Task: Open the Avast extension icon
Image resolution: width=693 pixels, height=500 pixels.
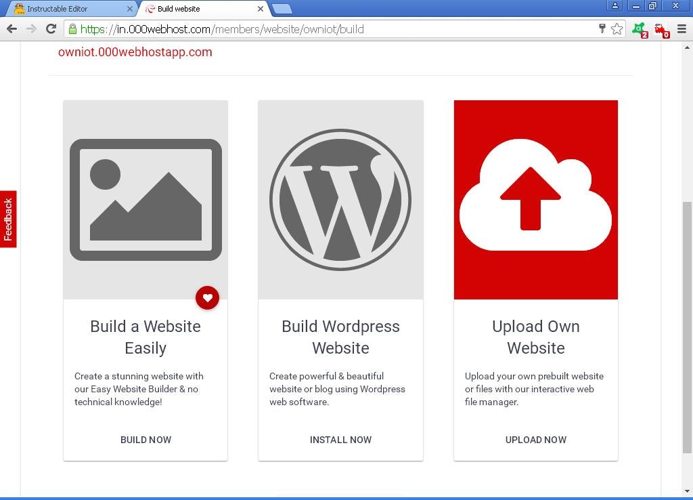Action: point(639,29)
